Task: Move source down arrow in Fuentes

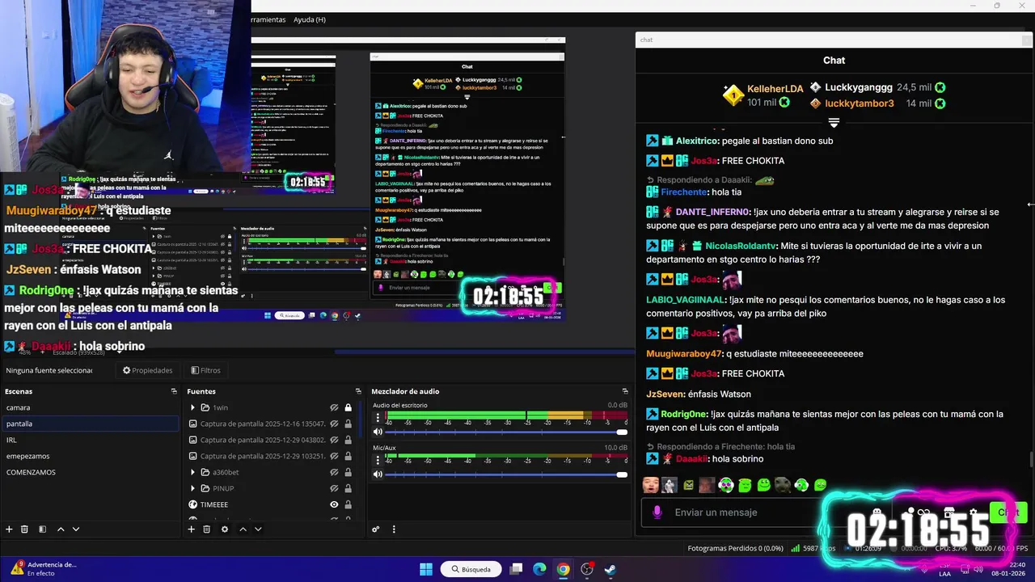Action: point(258,529)
